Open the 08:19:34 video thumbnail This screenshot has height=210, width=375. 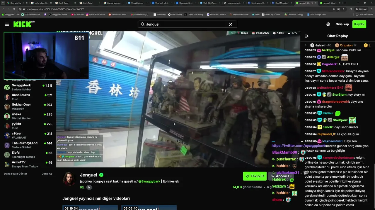(x=90, y=208)
